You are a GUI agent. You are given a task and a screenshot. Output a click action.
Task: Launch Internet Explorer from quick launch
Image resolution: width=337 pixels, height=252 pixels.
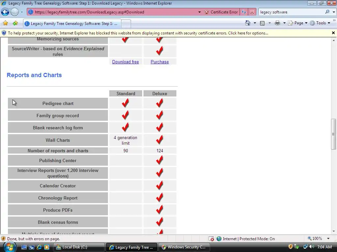[x=39, y=247]
